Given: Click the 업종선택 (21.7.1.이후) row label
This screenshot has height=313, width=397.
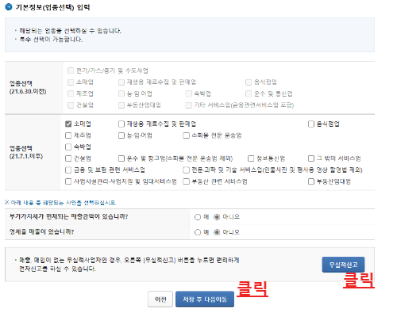Looking at the screenshot, I should pyautogui.click(x=26, y=152).
